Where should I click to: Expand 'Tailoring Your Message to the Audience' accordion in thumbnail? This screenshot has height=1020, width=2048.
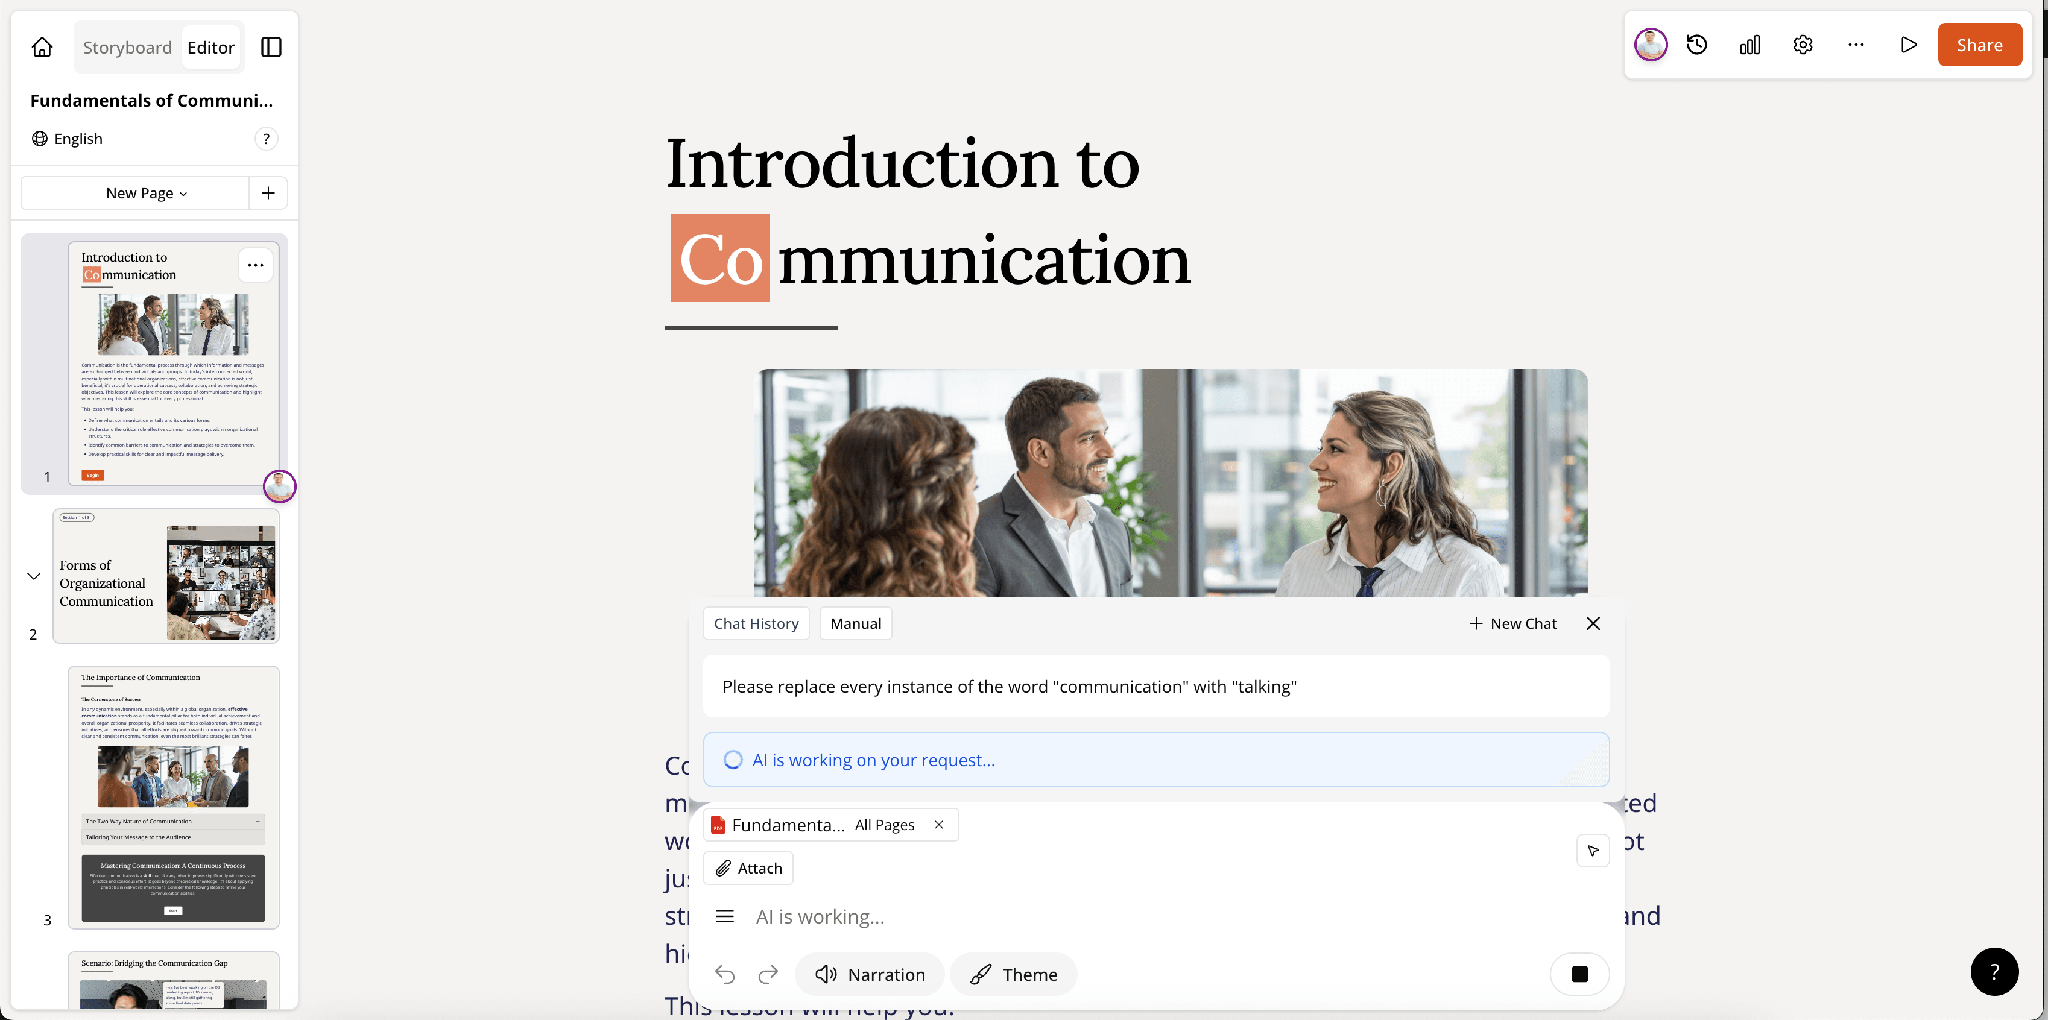pyautogui.click(x=173, y=837)
